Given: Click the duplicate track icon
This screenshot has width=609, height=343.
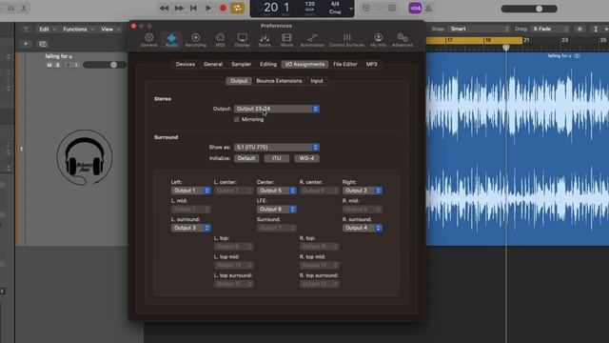Looking at the screenshot, I should (x=43, y=44).
